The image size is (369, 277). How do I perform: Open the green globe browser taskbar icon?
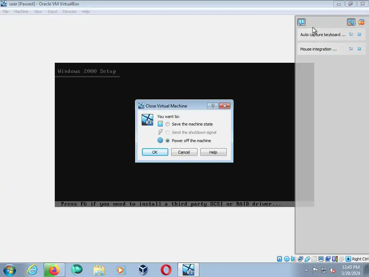tap(77, 270)
